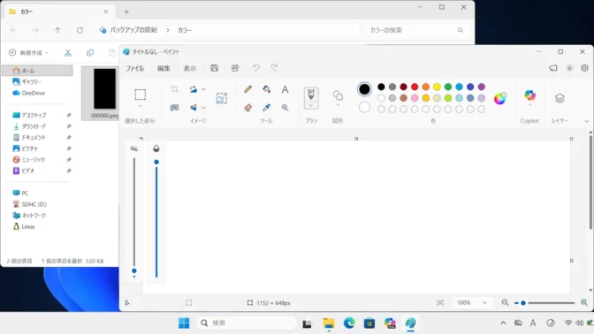Click the Copy icon in File Explorer

pyautogui.click(x=90, y=53)
